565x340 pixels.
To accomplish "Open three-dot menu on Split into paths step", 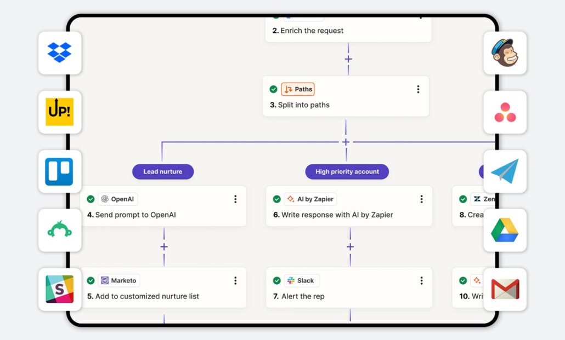I will pyautogui.click(x=418, y=89).
